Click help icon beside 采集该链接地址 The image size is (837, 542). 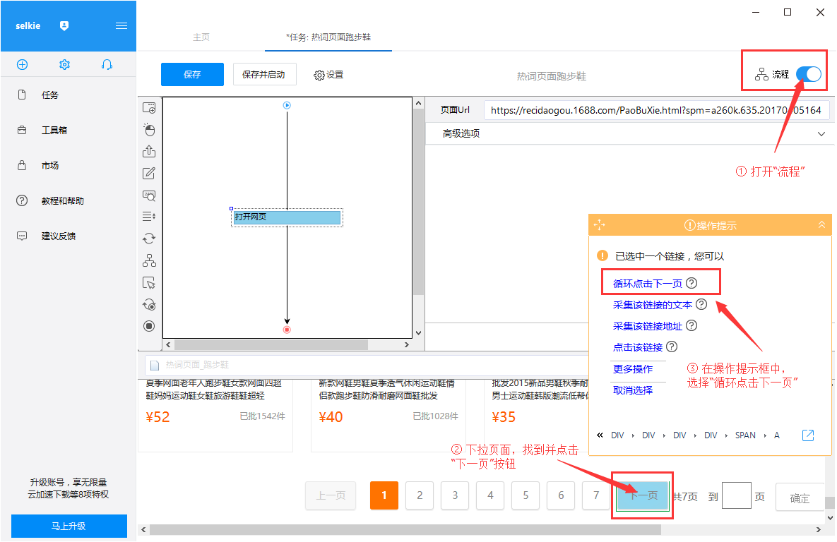click(x=691, y=325)
